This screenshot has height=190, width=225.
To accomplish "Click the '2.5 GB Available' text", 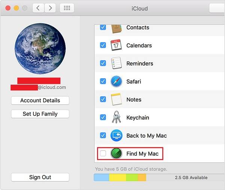I will (191, 178).
